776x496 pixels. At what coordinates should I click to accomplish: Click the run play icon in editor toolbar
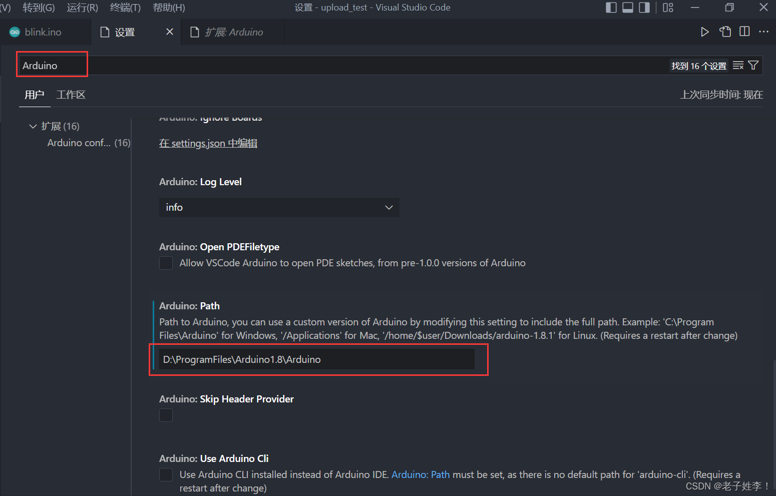click(x=704, y=32)
